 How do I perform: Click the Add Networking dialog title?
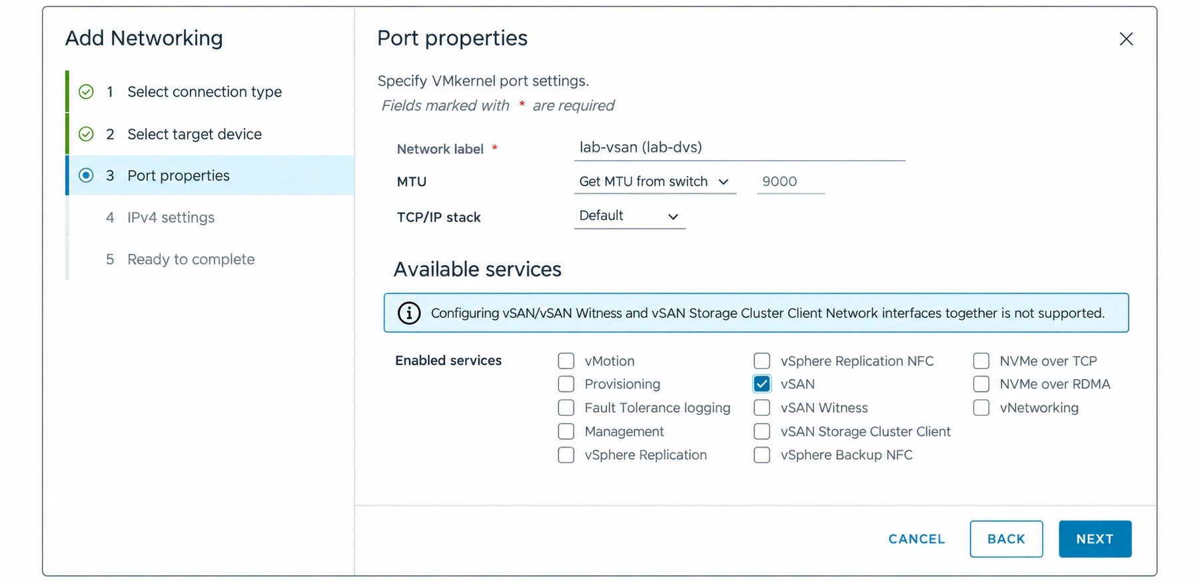pos(144,38)
